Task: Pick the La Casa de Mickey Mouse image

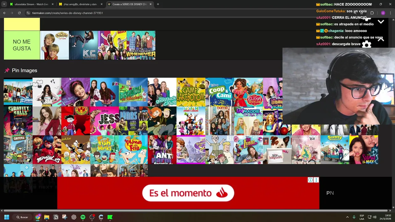Action: pos(191,121)
